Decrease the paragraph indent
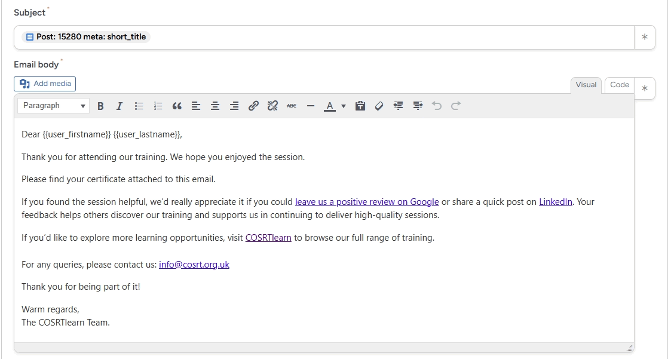668x359 pixels. (399, 106)
